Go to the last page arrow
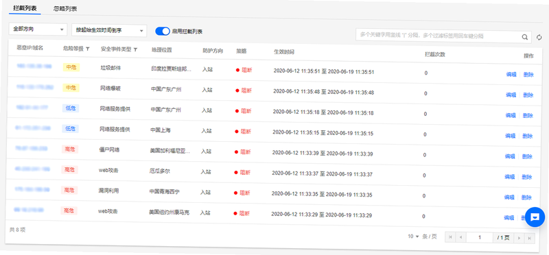The height and width of the screenshot is (255, 549). pos(530,239)
